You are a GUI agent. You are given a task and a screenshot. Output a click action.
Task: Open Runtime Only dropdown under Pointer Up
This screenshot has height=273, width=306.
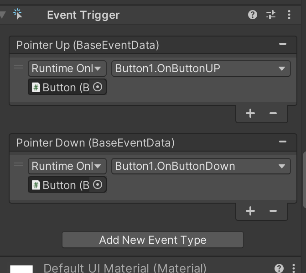pyautogui.click(x=67, y=68)
